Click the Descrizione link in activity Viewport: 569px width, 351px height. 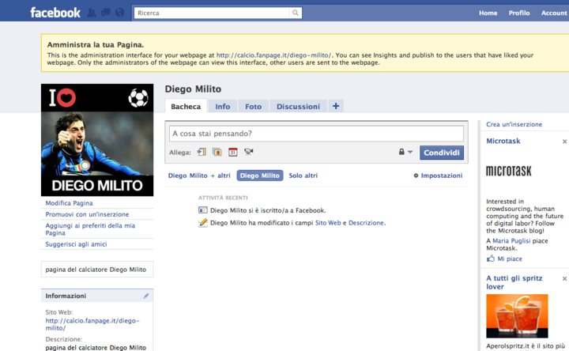tap(366, 223)
